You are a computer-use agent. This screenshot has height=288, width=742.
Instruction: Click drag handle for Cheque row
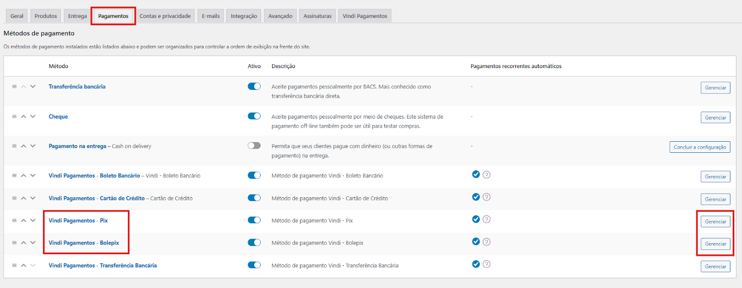pos(14,117)
